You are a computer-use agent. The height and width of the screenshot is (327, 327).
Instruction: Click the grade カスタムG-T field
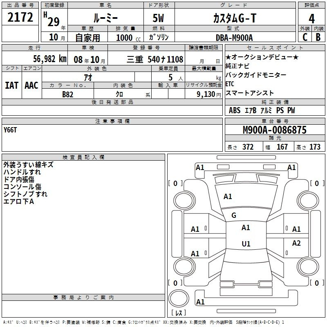click(235, 18)
